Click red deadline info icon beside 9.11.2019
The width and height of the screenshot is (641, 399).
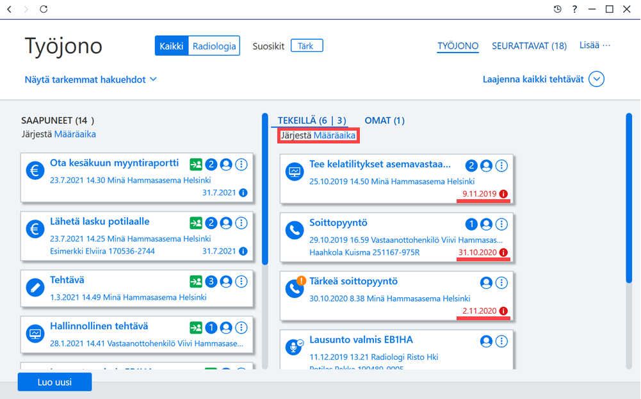503,194
